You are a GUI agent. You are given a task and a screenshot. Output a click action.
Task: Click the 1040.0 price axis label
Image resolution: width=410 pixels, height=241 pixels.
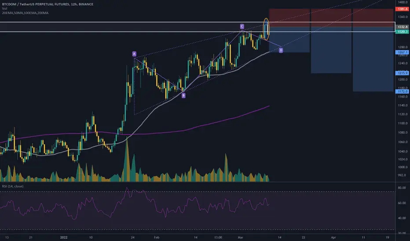tap(403, 151)
